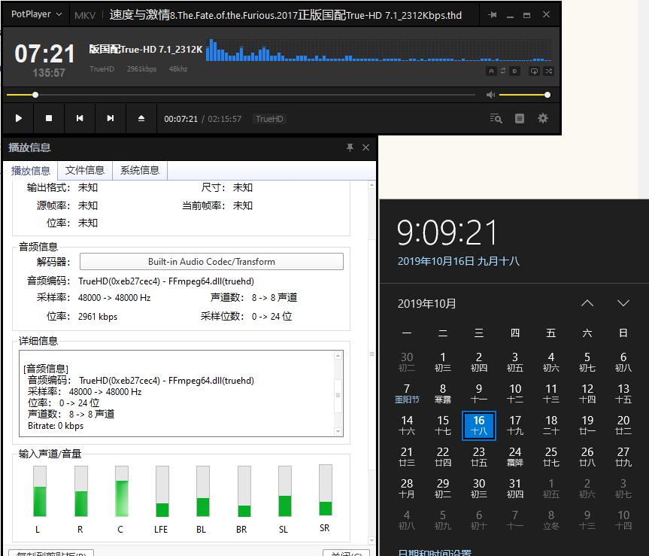Select October 31 初四 in calendar
Image resolution: width=649 pixels, height=556 pixels.
pos(515,488)
